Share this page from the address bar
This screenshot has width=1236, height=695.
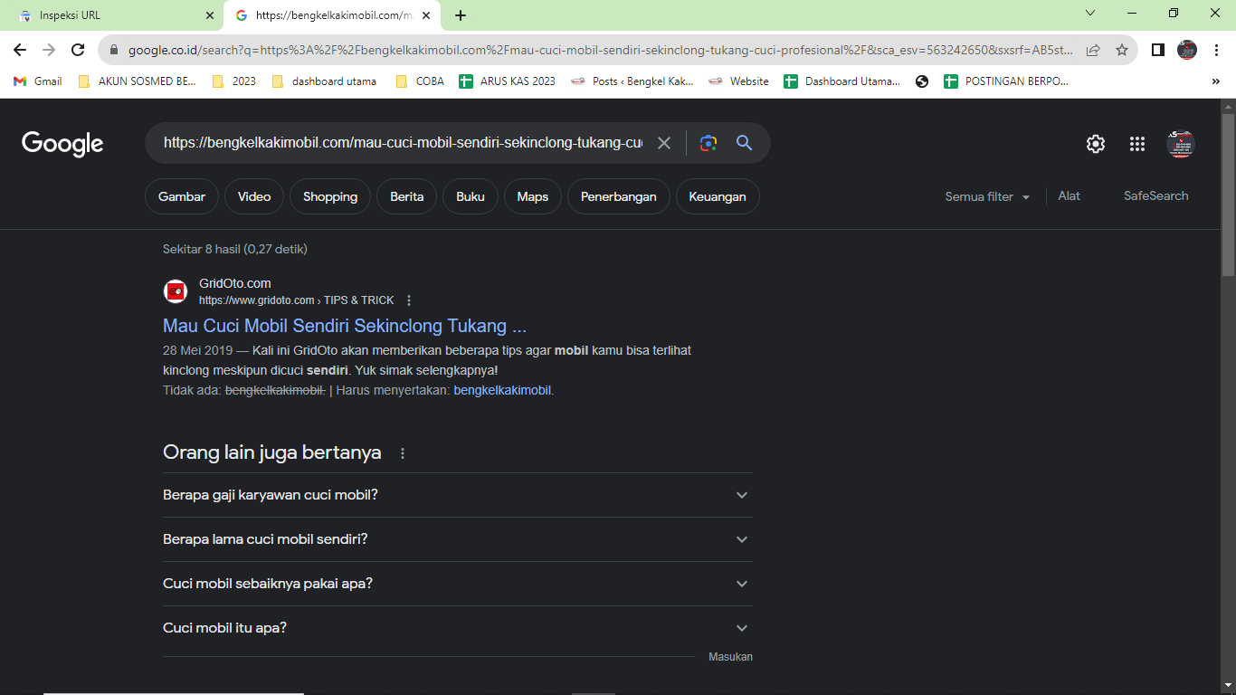pyautogui.click(x=1093, y=51)
